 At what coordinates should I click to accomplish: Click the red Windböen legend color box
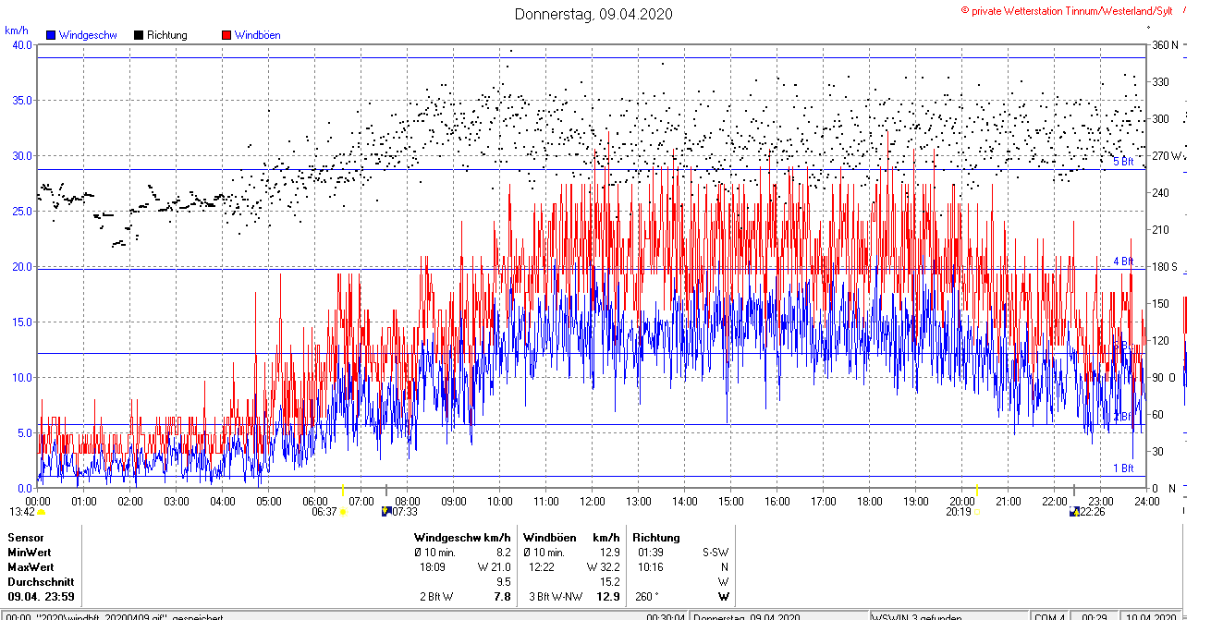[x=226, y=35]
